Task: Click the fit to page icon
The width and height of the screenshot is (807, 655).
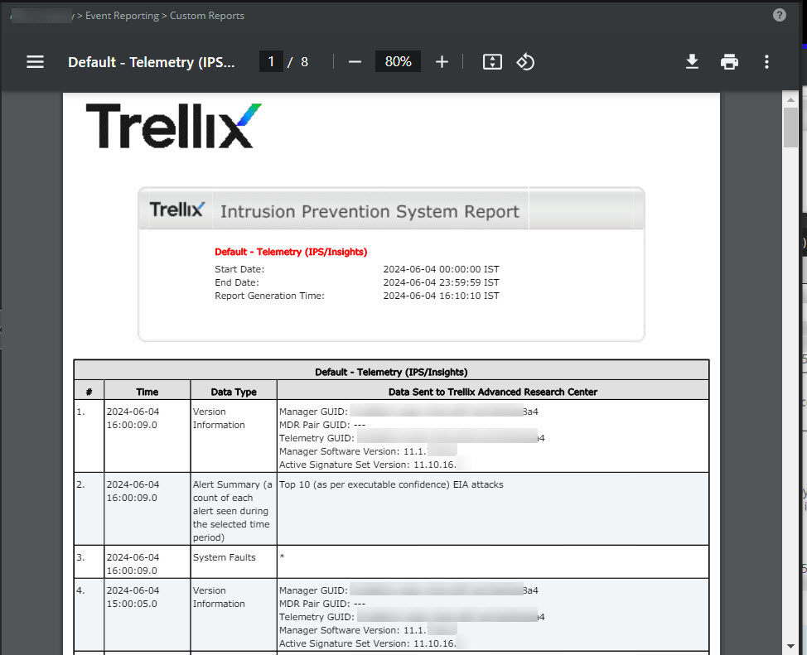Action: (x=492, y=62)
